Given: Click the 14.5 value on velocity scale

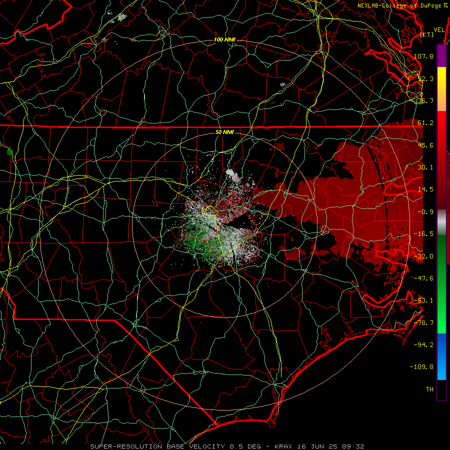Looking at the screenshot, I should coord(425,189).
